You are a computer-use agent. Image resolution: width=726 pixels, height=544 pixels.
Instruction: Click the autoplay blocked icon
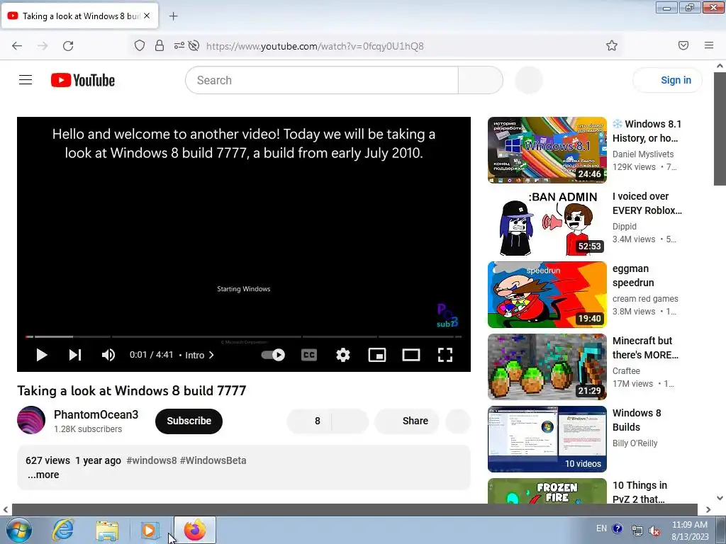[194, 45]
